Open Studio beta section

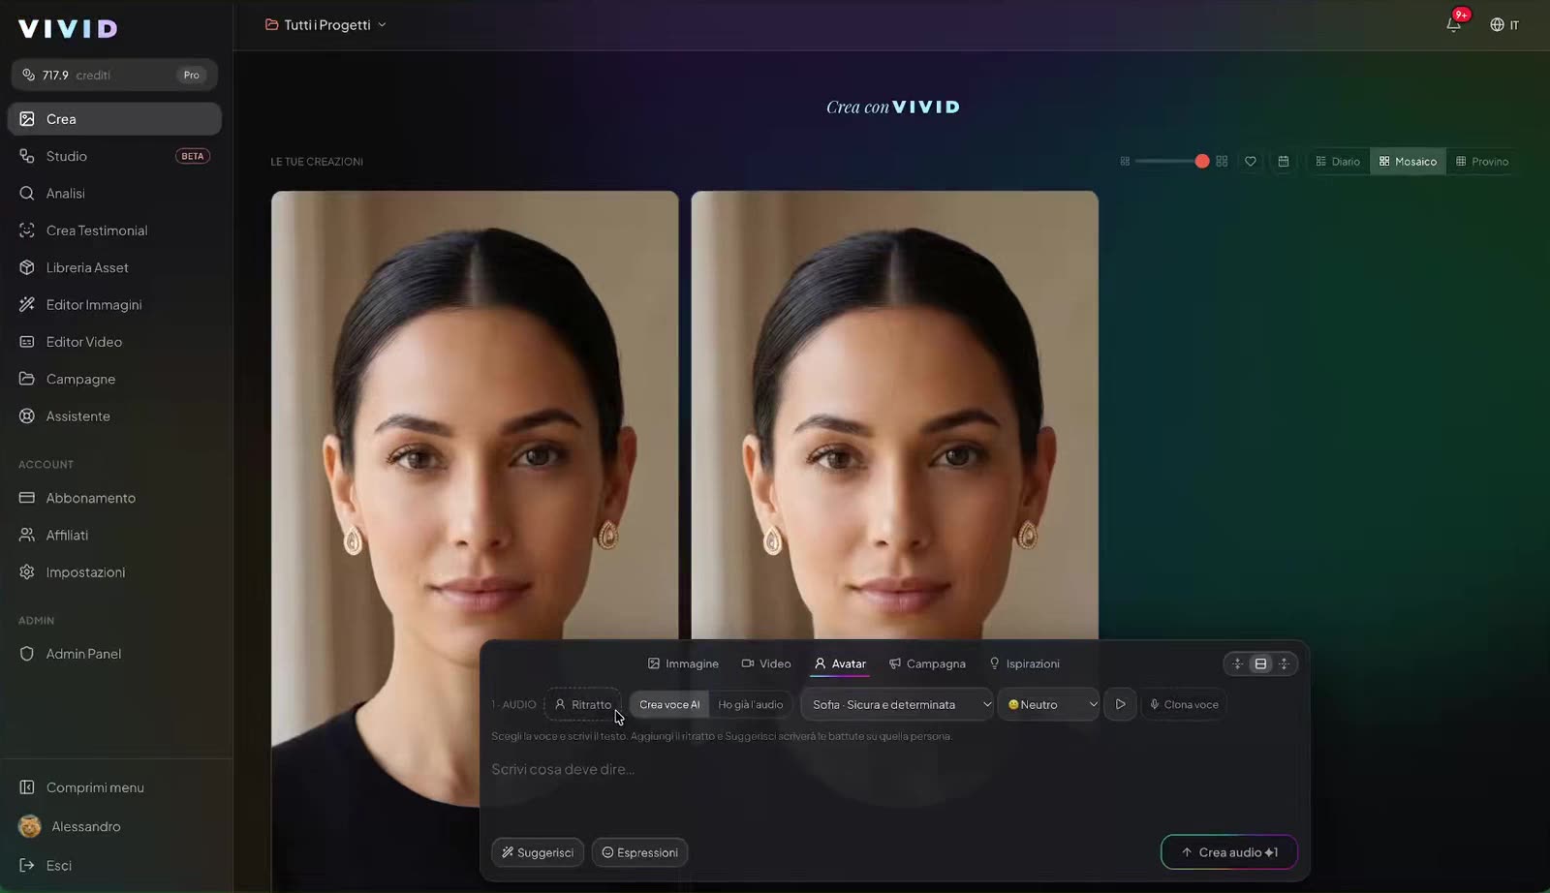pyautogui.click(x=114, y=156)
